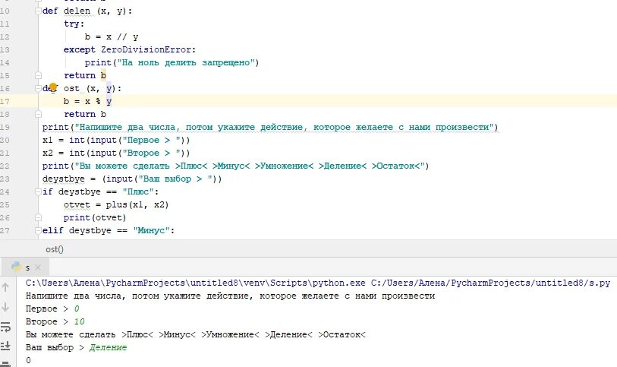Click the try: keyword line

coord(74,24)
